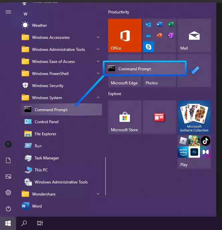
Task: Launch Roblox from the Play folder
Action: click(183, 141)
